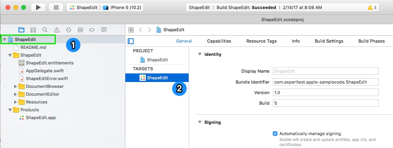Run the ShapeEdit project with Play button

(x=39, y=7)
